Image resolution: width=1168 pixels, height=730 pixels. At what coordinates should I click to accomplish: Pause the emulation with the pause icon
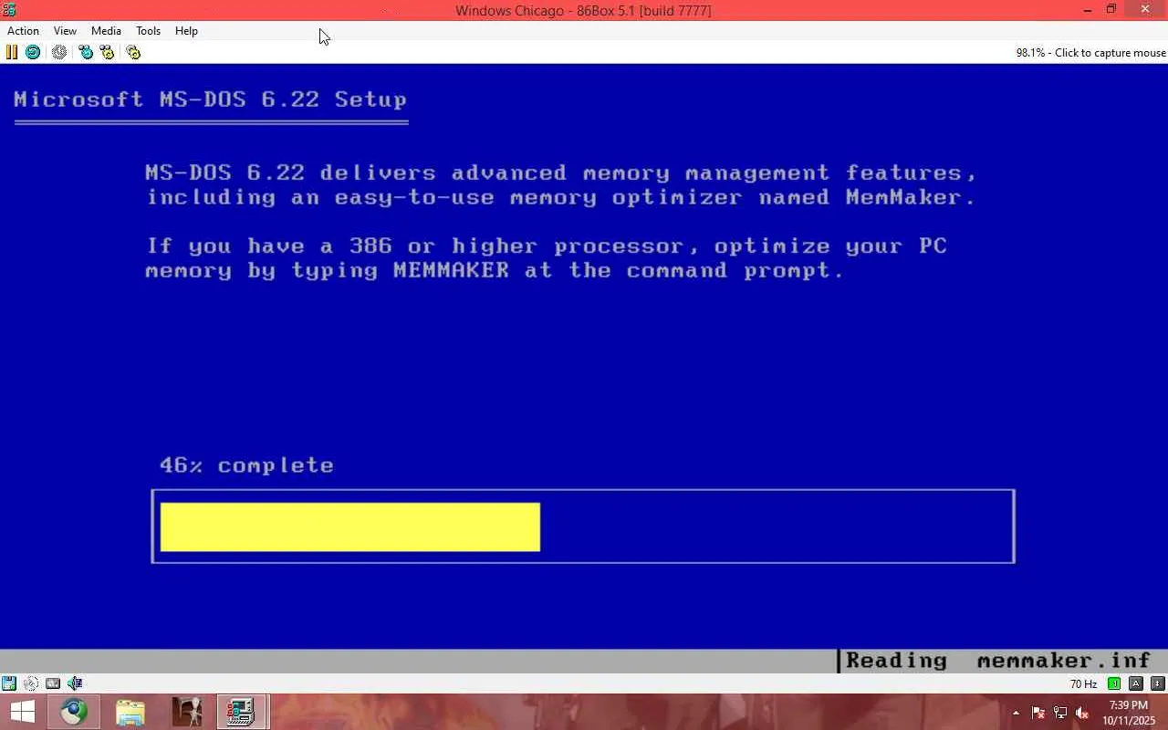(12, 52)
